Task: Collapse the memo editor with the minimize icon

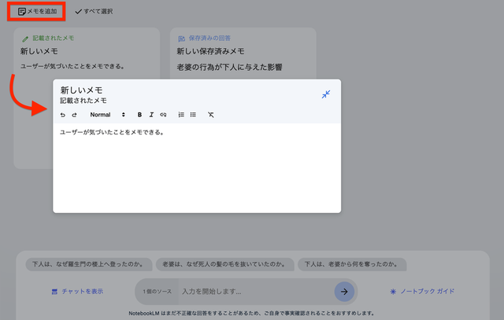Action: (326, 94)
